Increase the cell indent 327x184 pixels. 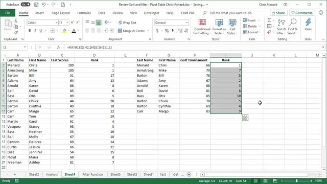coord(112,31)
